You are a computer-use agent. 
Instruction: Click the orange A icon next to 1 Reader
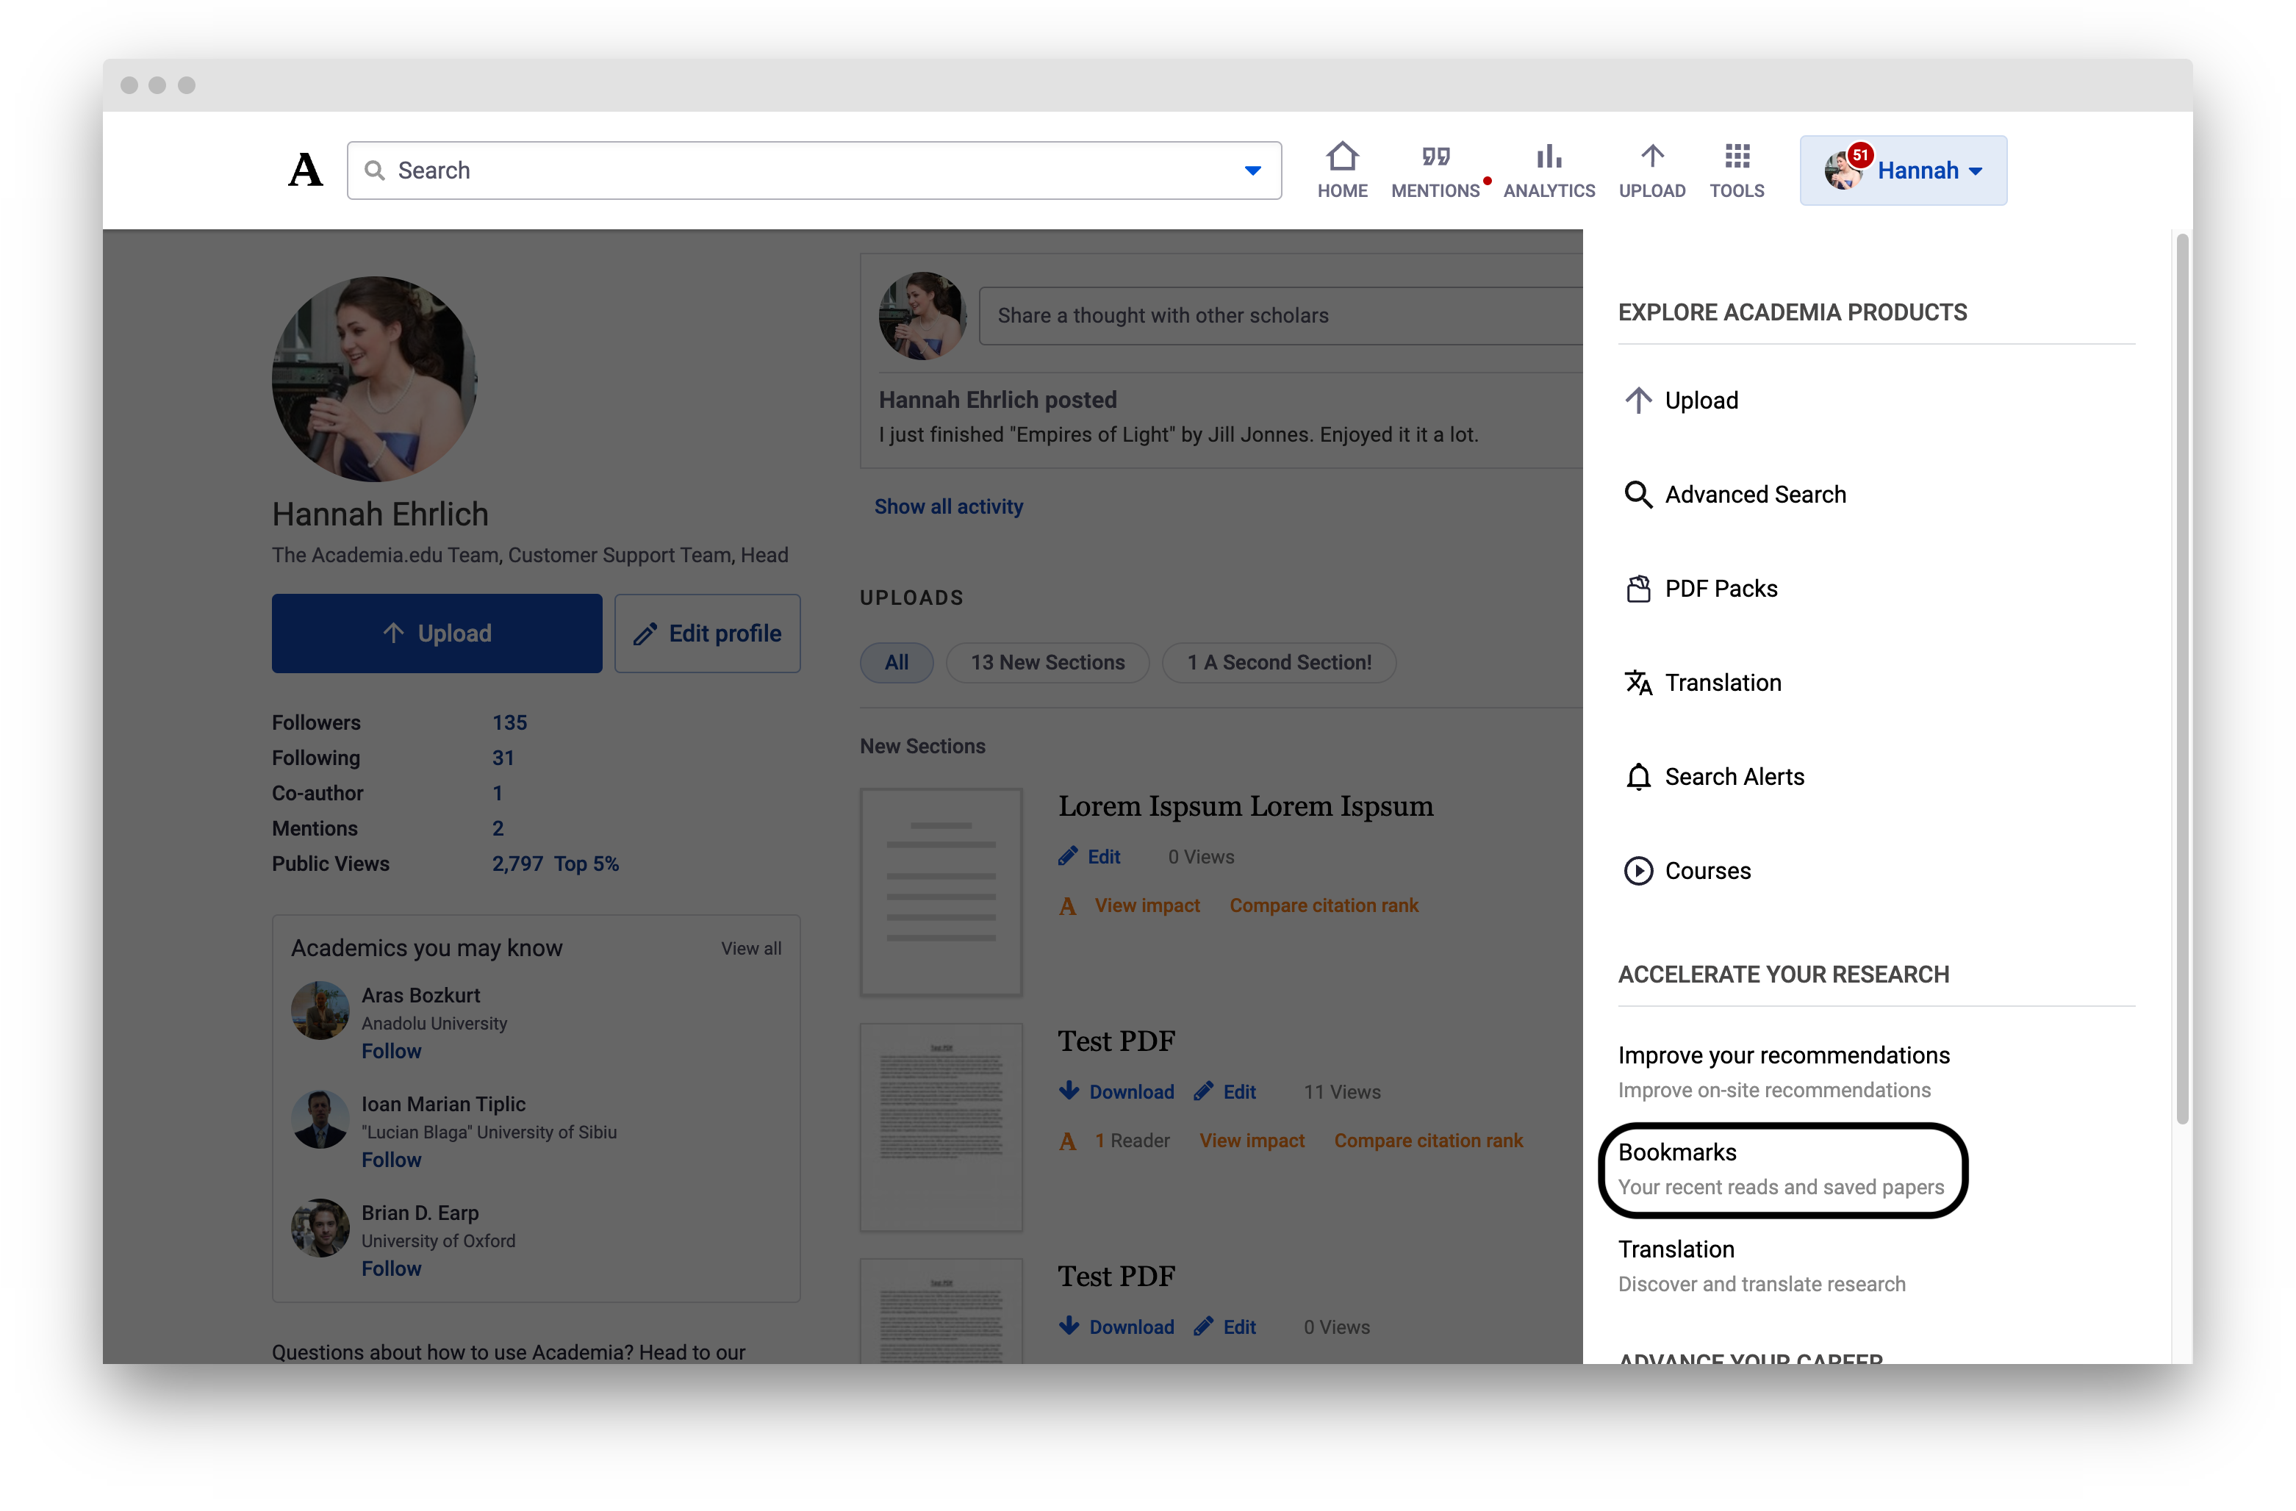coord(1068,1141)
